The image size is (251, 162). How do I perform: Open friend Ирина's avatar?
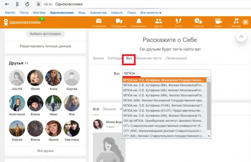54,129
